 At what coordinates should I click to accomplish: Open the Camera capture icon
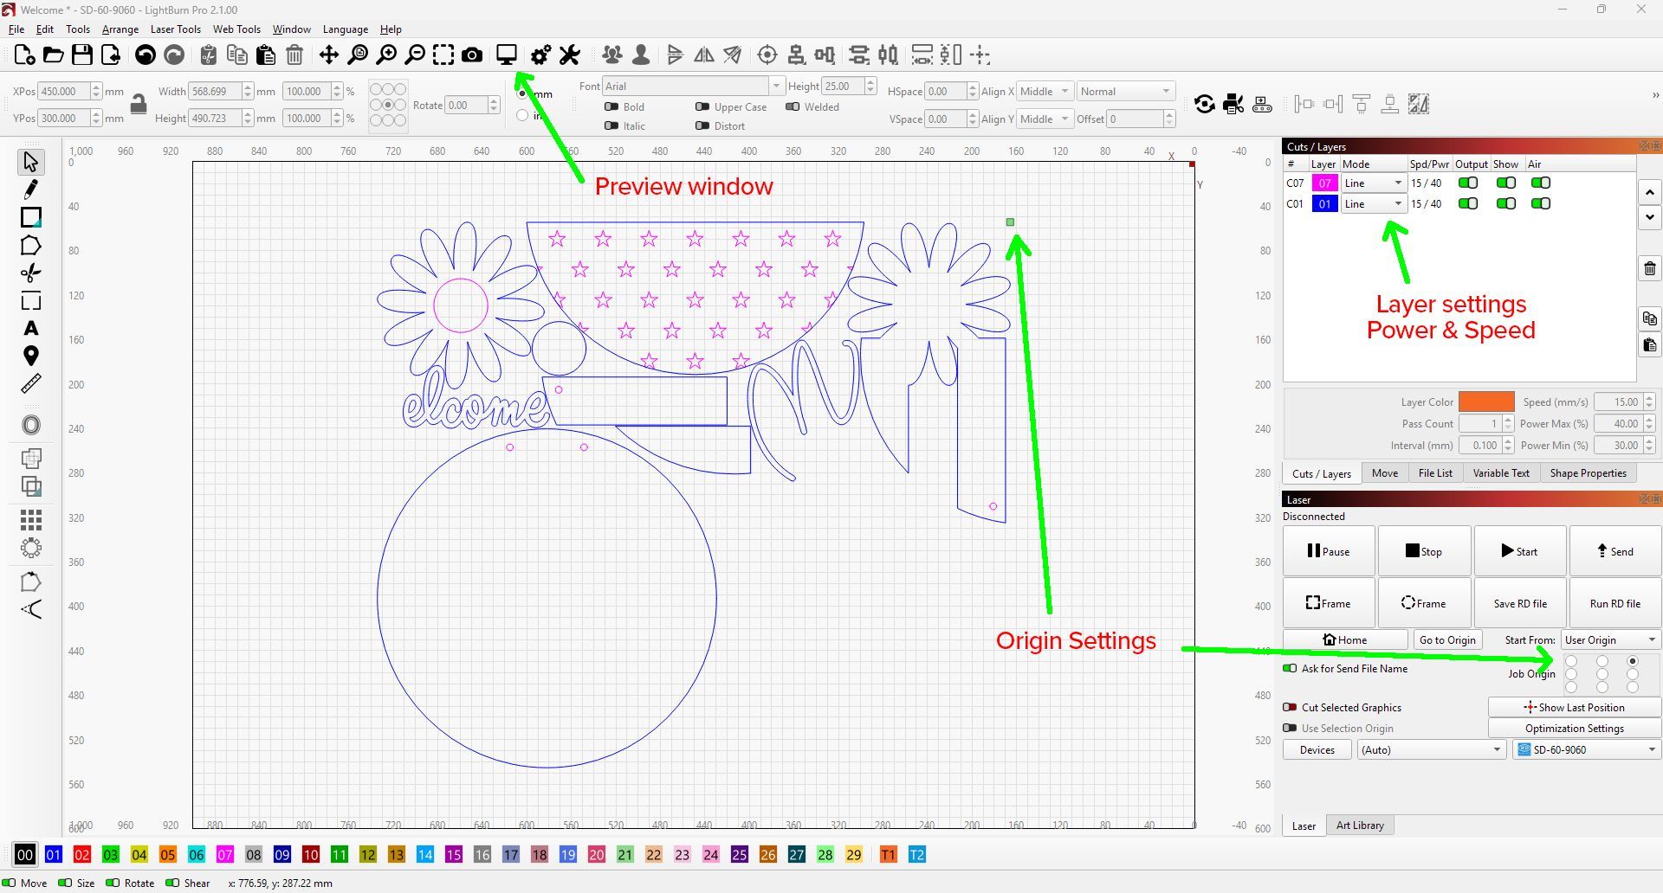pyautogui.click(x=472, y=55)
